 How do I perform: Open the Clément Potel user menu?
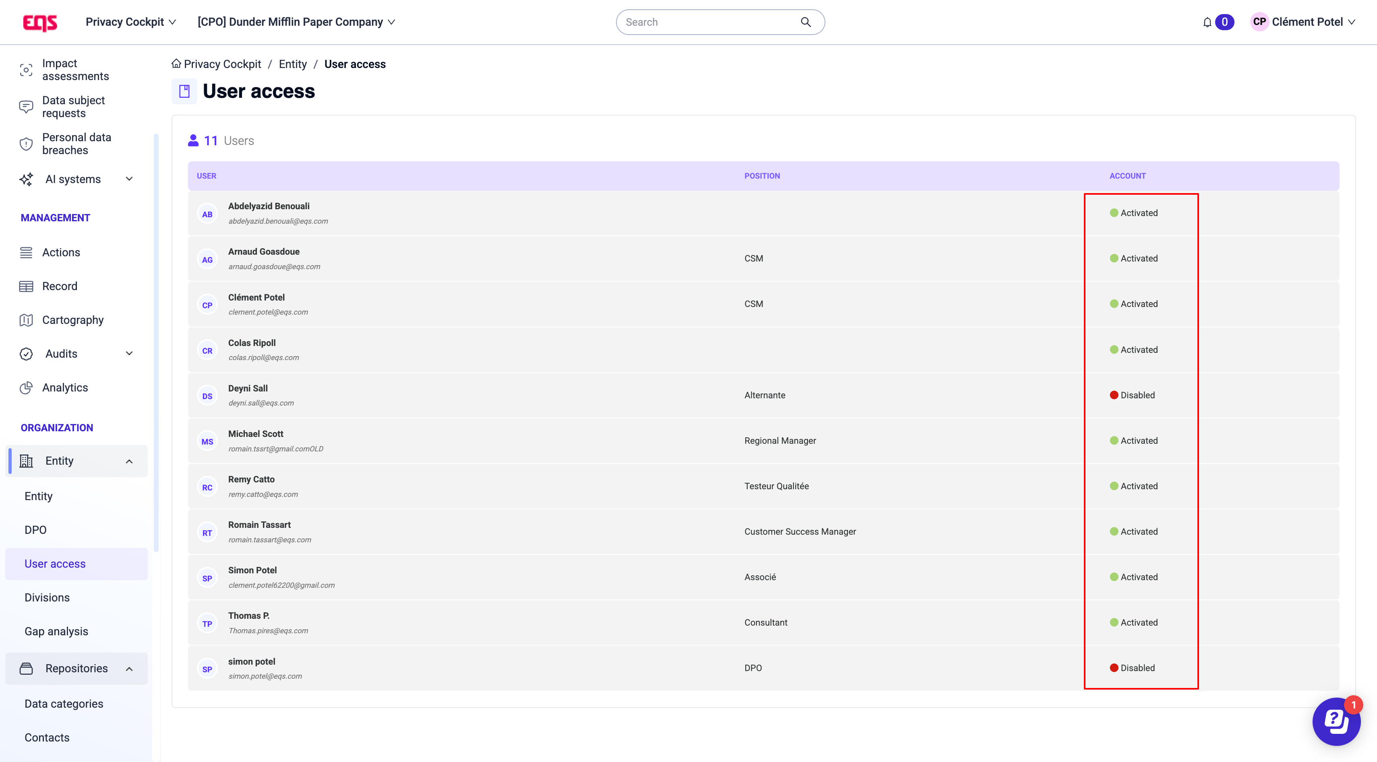click(1313, 22)
